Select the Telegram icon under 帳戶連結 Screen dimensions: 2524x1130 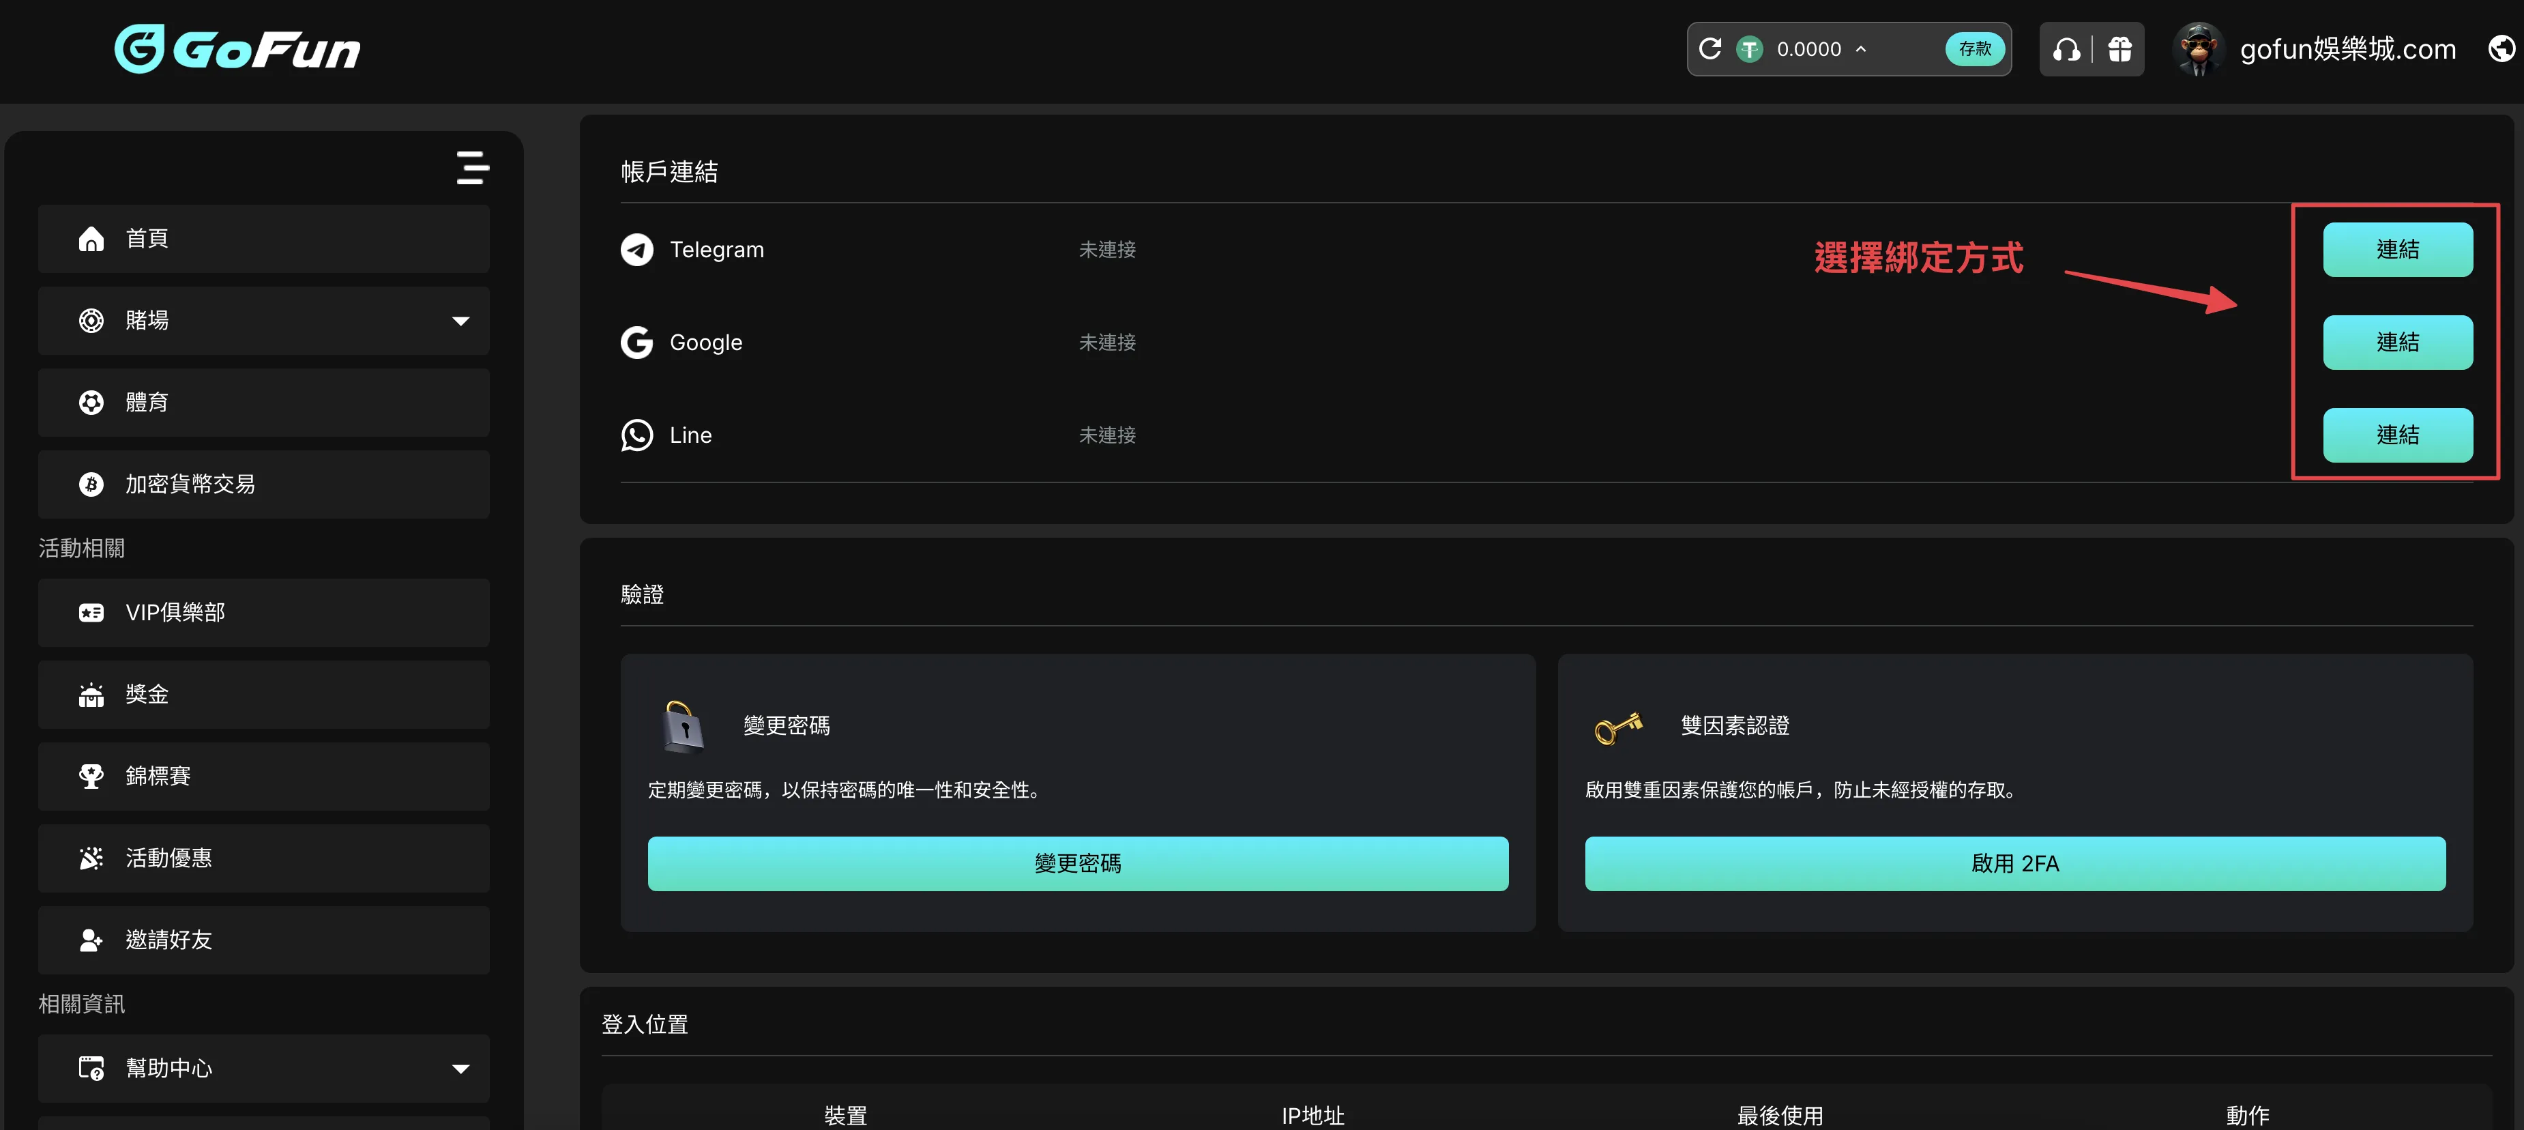[637, 249]
